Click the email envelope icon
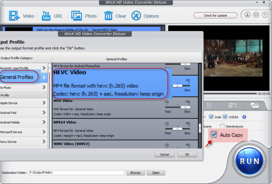The image size is (272, 184). 256,15
